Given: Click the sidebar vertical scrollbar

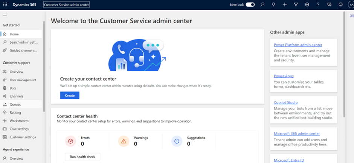Looking at the screenshot, I should 44,68.
